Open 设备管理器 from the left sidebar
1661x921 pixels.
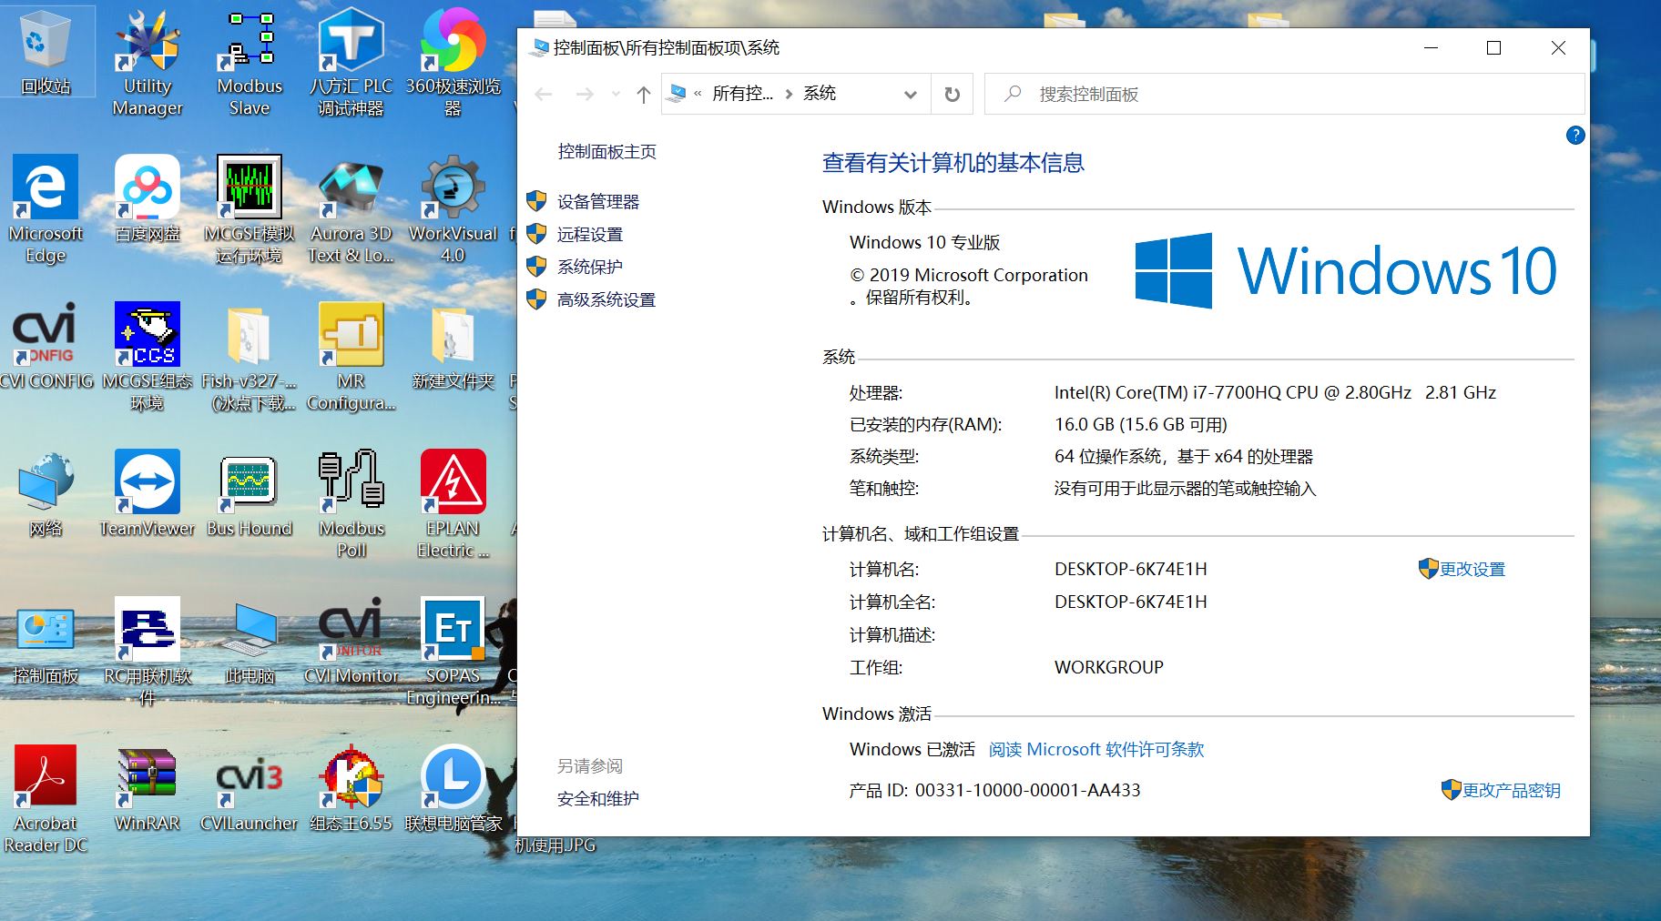tap(597, 202)
